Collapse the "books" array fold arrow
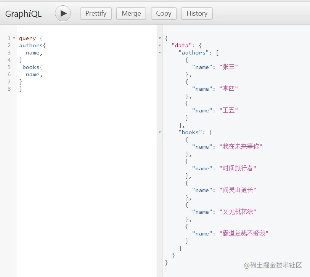 tap(160, 132)
